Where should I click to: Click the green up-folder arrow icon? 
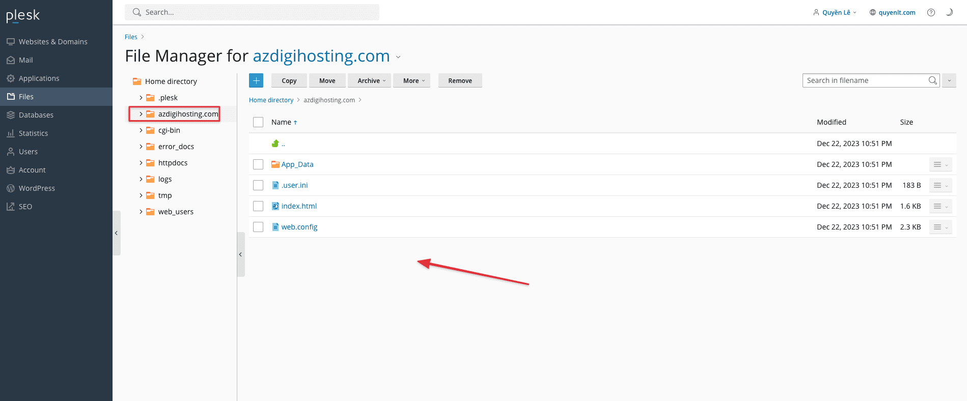[275, 144]
